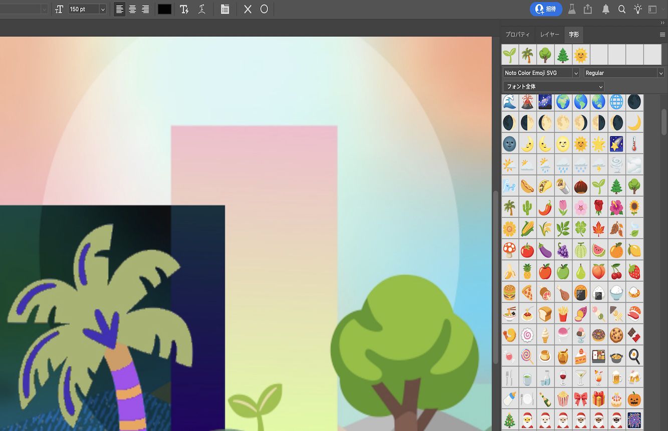Pick the sun in the recent glyphs row
Viewport: 668px width, 431px height.
coord(581,54)
